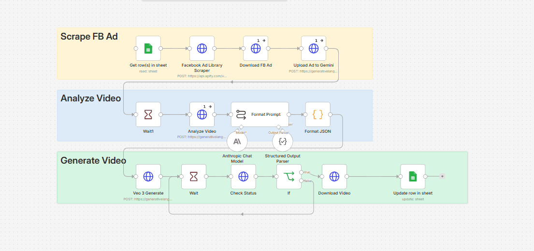
Task: Click the output port of Get row(s) in sheet
Action: pos(160,48)
